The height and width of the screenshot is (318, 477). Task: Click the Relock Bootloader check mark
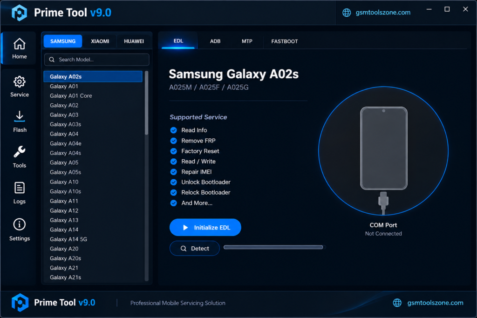(173, 192)
